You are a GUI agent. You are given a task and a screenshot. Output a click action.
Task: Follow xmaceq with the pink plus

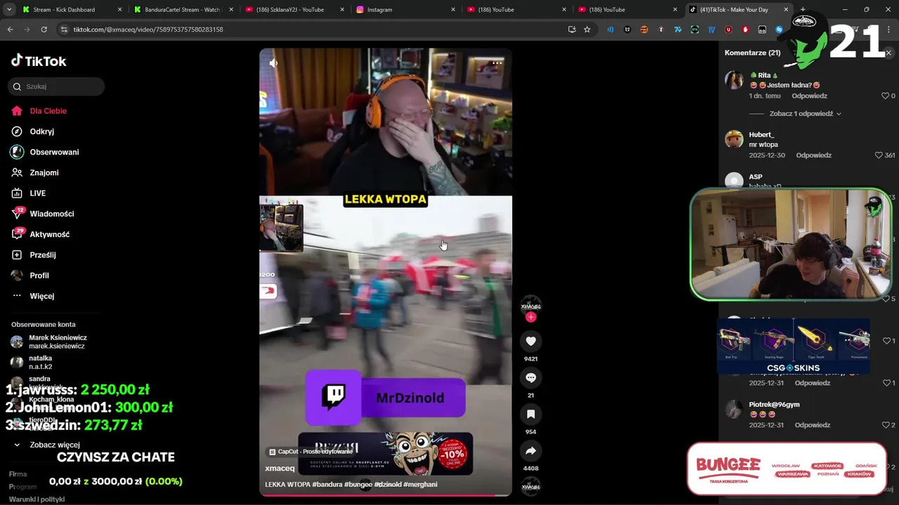531,317
